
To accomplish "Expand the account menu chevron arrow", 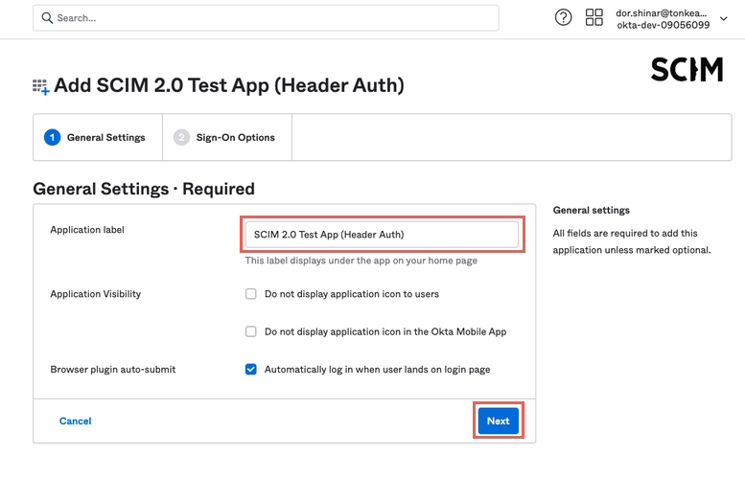I will (x=723, y=18).
